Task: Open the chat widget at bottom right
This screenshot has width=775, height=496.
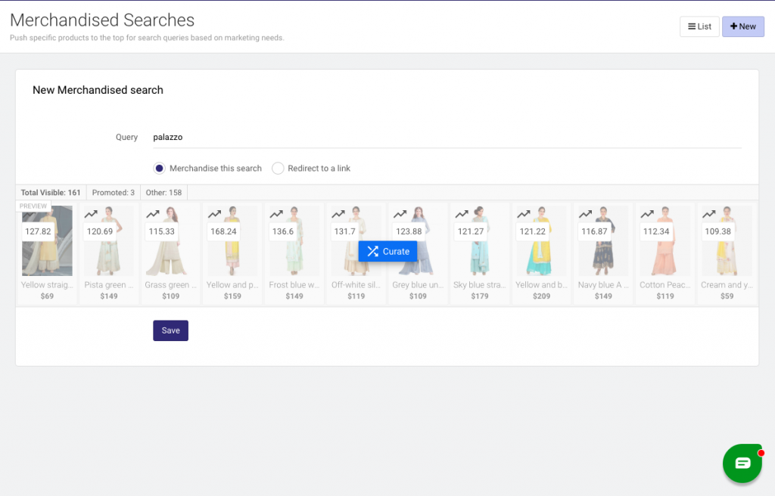Action: click(x=742, y=463)
